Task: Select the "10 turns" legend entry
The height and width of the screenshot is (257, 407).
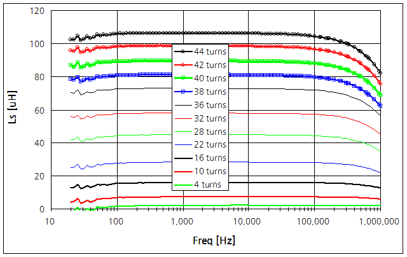Action: click(x=210, y=171)
